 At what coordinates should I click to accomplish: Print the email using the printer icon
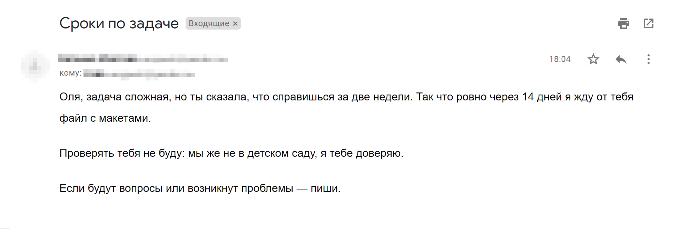[623, 23]
